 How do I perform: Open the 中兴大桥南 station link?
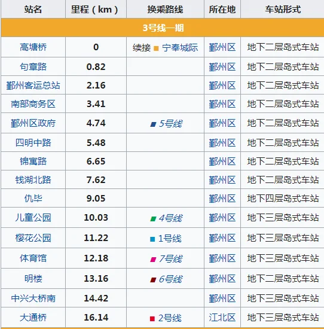click(x=33, y=298)
